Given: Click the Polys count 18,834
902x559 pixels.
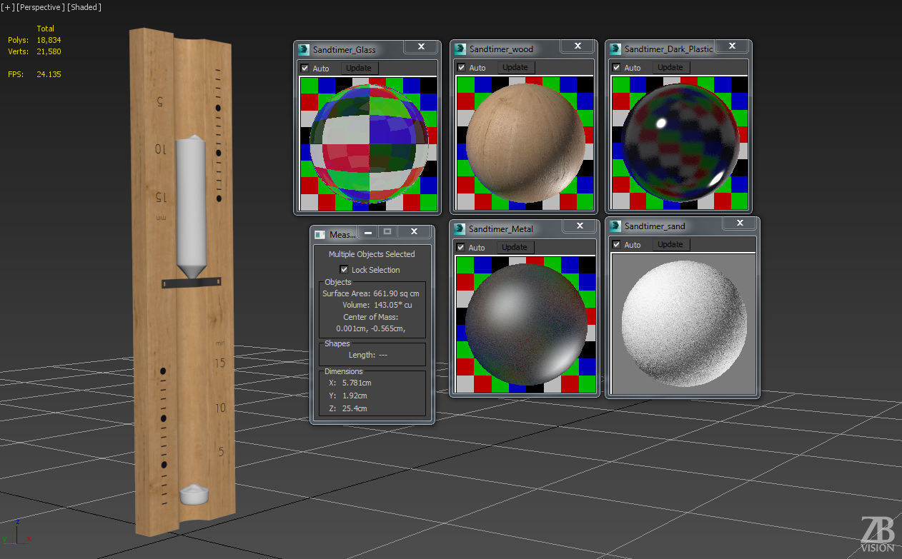Looking at the screenshot, I should 49,40.
